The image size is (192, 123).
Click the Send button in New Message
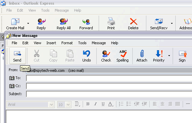18,56
